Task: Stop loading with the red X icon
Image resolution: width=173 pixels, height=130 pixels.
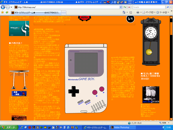Action: tap(129, 7)
